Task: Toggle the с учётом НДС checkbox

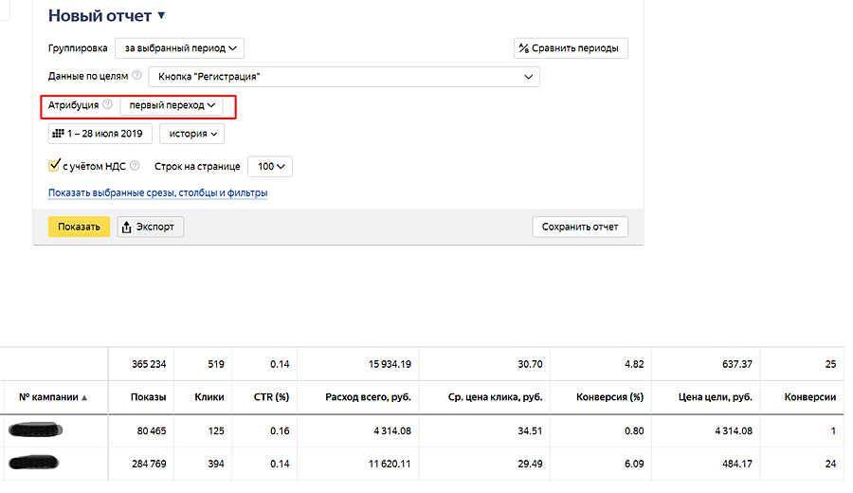Action: pyautogui.click(x=54, y=166)
